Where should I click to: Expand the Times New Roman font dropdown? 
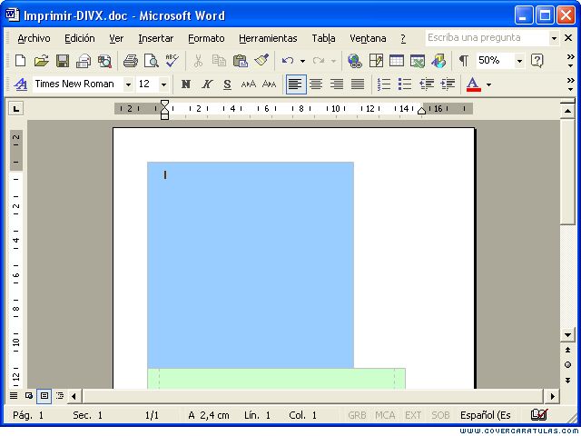(x=128, y=84)
